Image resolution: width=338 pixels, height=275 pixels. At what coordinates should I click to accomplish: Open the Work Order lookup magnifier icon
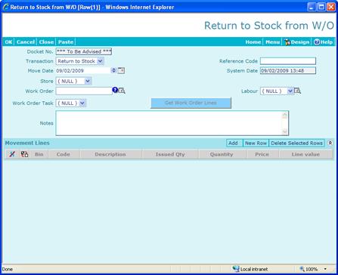122,91
